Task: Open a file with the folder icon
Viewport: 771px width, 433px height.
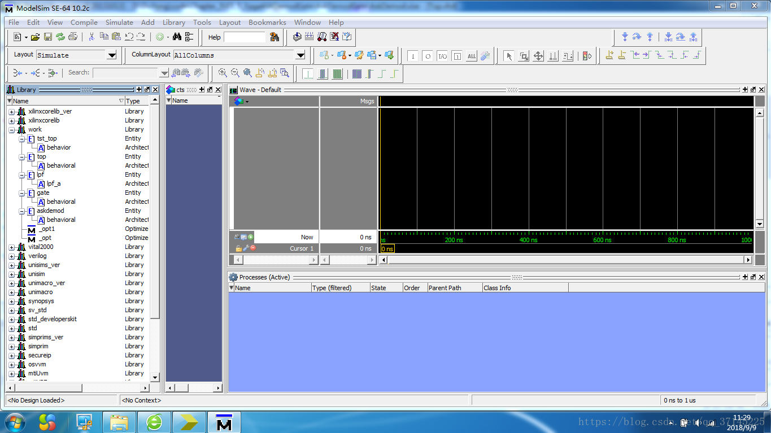Action: [35, 37]
